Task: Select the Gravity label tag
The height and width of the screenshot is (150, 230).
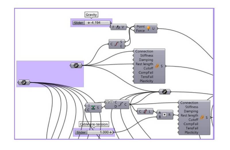Action: pos(91,15)
